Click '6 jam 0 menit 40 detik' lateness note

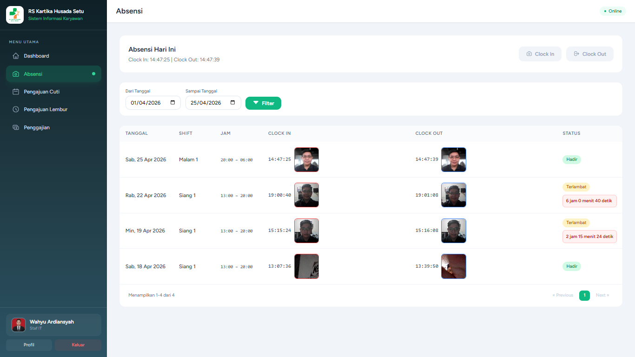click(589, 201)
